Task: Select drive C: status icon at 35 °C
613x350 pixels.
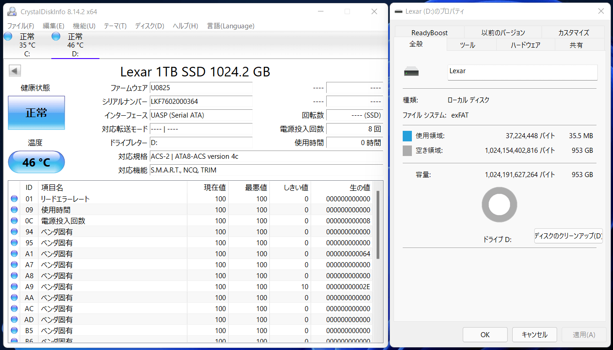Action: [x=8, y=37]
